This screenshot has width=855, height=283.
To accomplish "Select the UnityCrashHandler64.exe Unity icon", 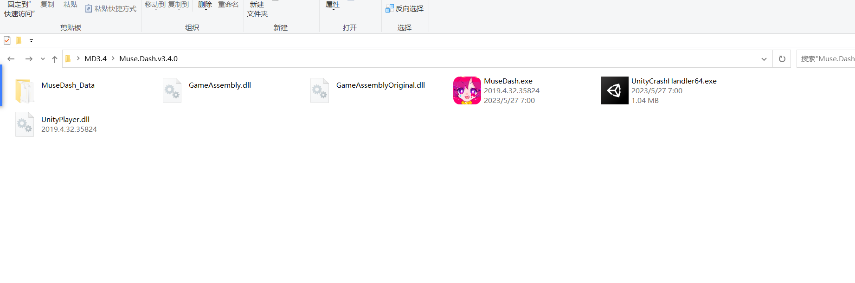I will coord(614,90).
